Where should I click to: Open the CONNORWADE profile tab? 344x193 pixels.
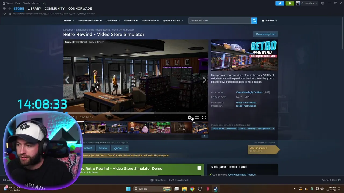pos(80,9)
